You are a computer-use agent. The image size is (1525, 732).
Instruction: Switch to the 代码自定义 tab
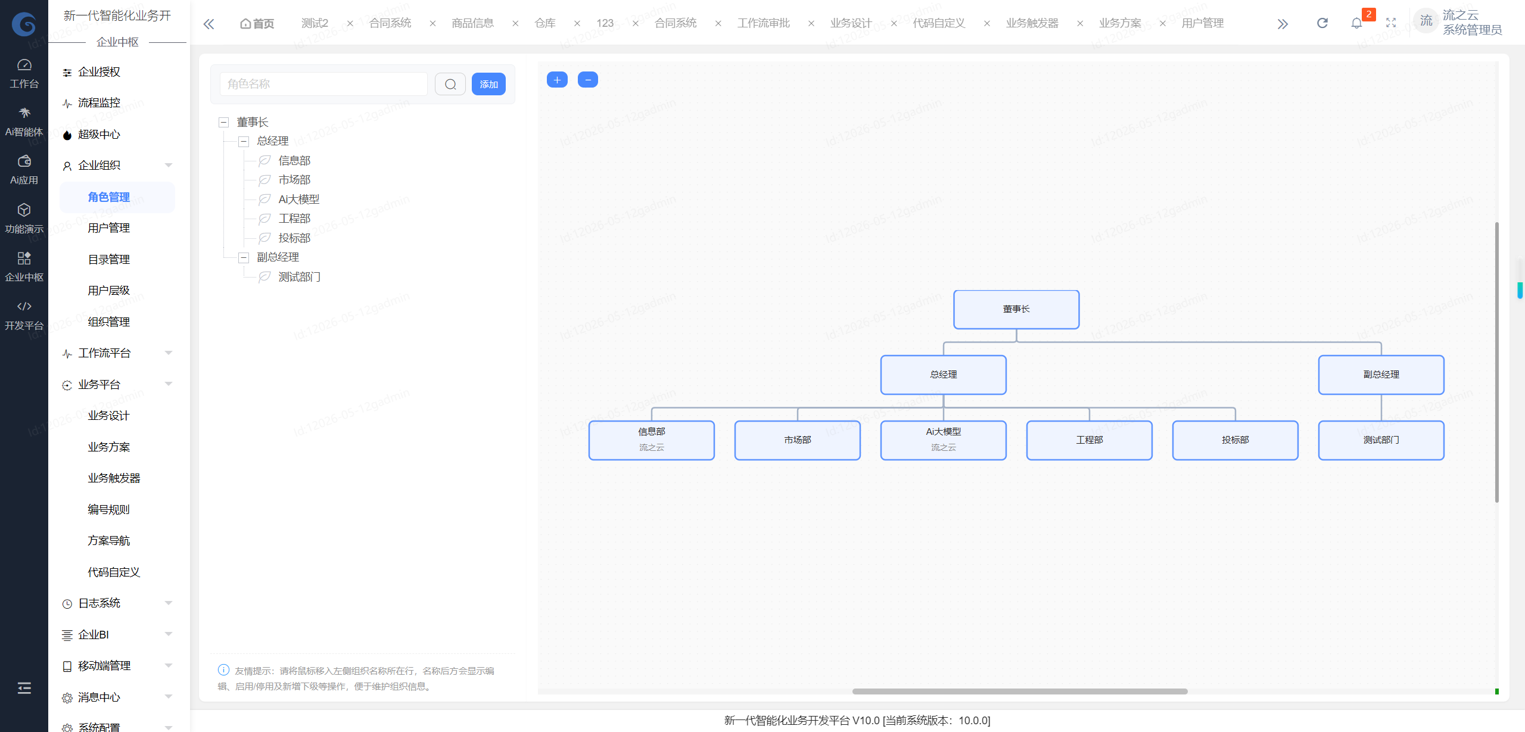tap(939, 23)
